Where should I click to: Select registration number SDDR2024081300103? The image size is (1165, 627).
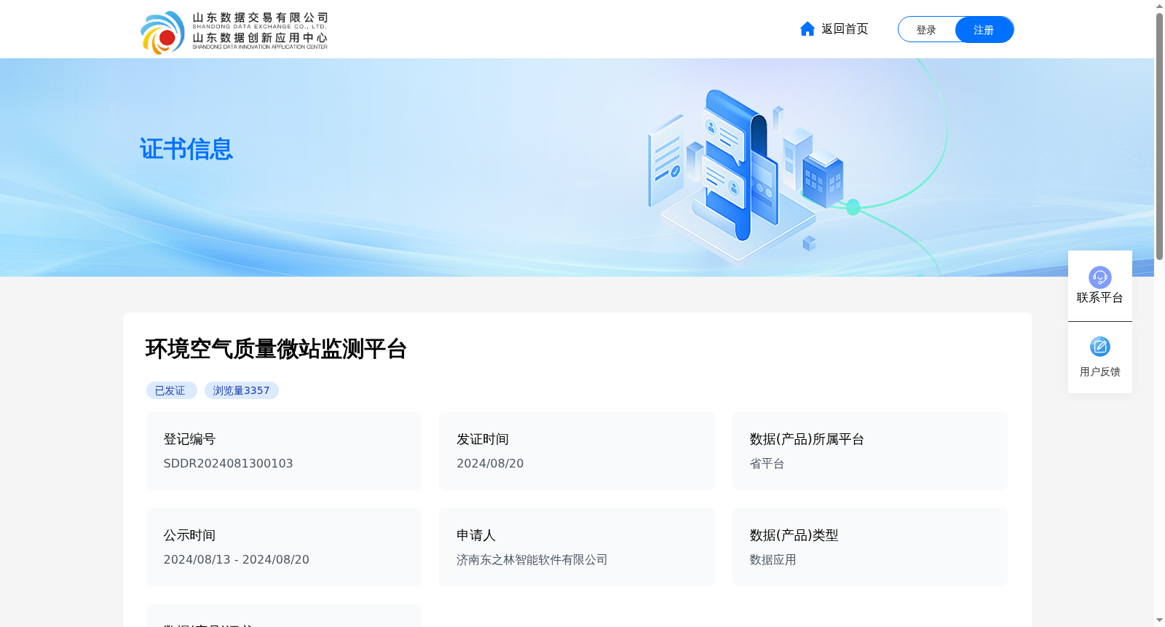228,464
